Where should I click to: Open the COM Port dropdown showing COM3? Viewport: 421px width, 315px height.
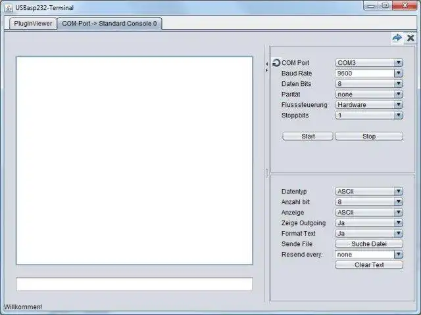pyautogui.click(x=369, y=63)
